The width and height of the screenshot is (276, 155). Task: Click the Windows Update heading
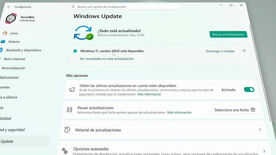pyautogui.click(x=98, y=16)
